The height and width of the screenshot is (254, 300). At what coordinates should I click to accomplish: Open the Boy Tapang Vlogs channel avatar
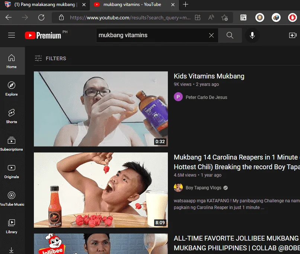pos(178,187)
